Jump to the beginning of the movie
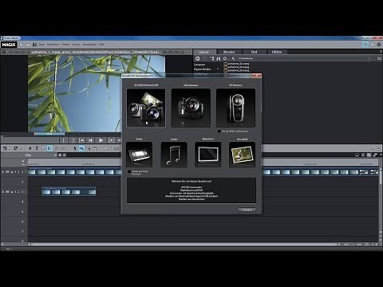The width and height of the screenshot is (383, 287). 90,140
